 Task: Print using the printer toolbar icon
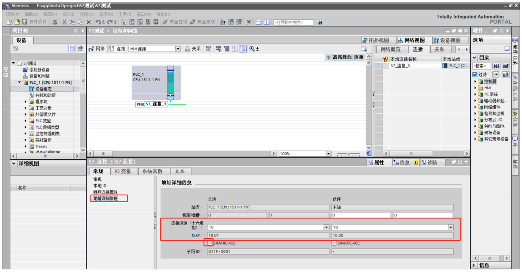pyautogui.click(x=55, y=22)
